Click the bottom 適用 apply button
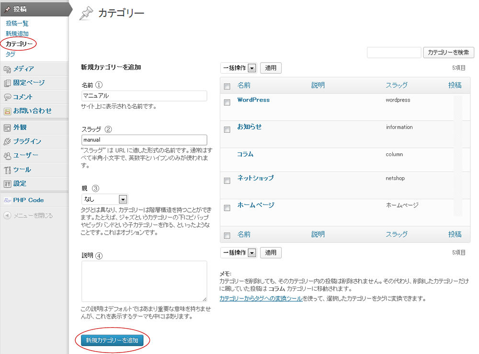The image size is (479, 354). pos(271,252)
